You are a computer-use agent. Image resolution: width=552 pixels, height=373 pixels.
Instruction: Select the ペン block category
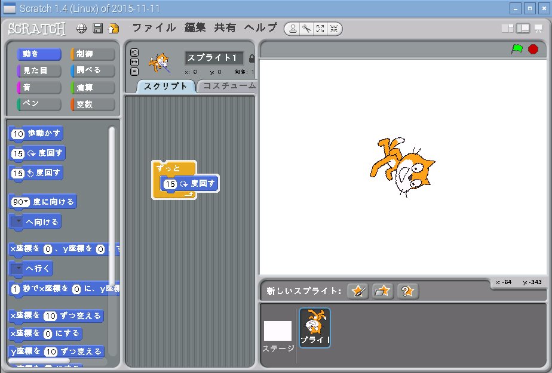coord(39,104)
